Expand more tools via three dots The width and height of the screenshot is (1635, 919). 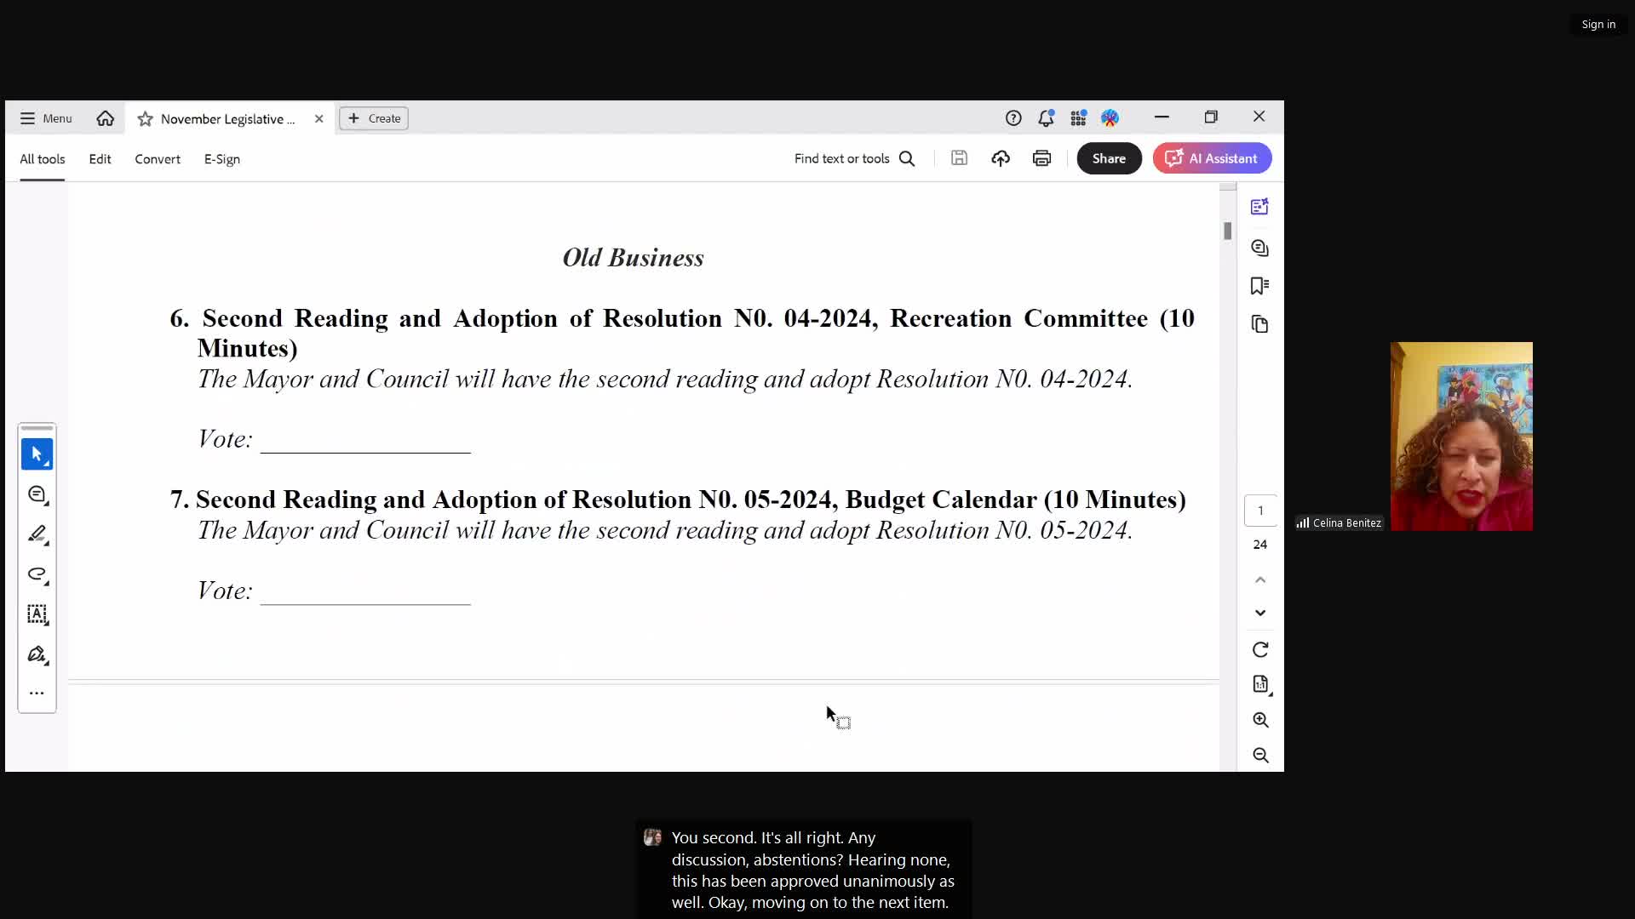point(37,694)
